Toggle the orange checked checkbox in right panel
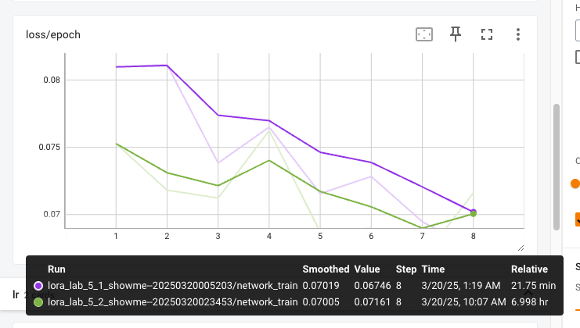Viewport: 580px width, 328px height. (578, 219)
